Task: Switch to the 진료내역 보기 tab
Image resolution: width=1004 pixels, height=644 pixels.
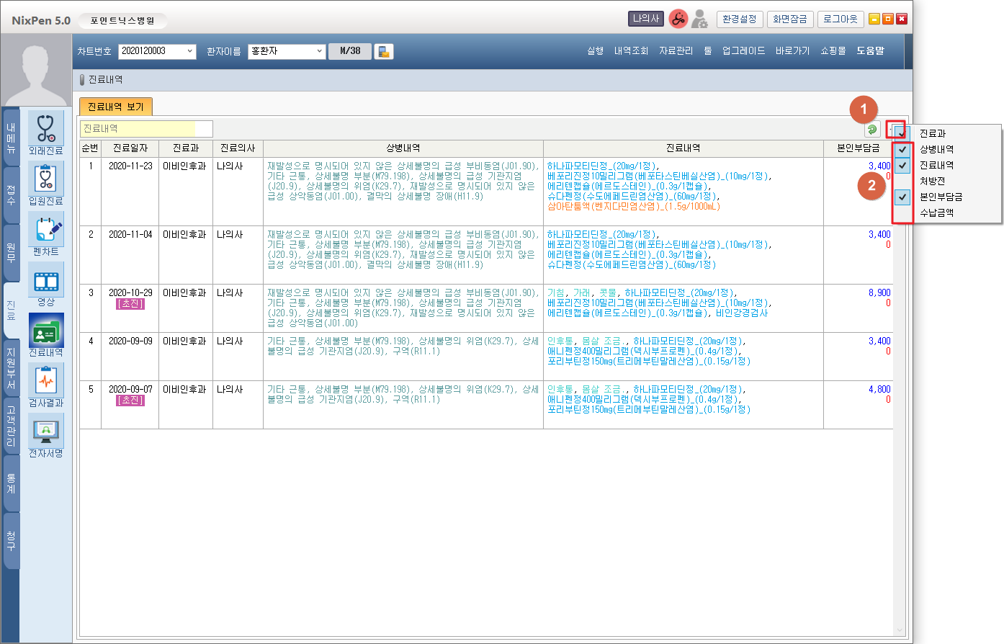Action: point(115,107)
